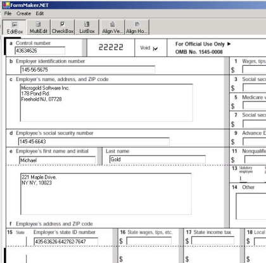Image resolution: width=266 pixels, height=263 pixels.
Task: Click the FormMaker.NET title bar icon
Action: point(6,5)
